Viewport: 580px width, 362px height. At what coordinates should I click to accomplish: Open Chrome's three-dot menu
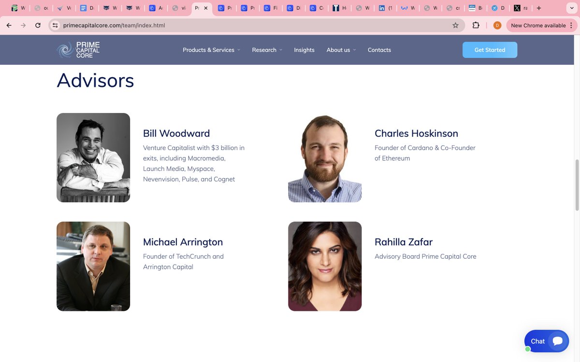point(572,25)
